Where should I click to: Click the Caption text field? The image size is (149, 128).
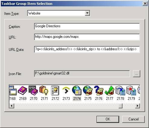click(87, 26)
